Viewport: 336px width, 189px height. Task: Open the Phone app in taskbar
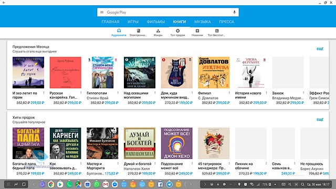coord(69,184)
